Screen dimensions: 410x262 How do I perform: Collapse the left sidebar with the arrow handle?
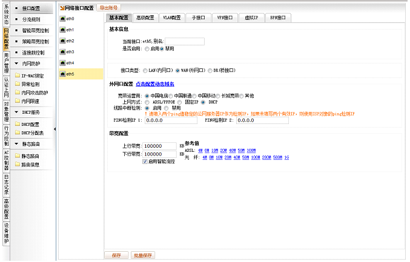55,128
